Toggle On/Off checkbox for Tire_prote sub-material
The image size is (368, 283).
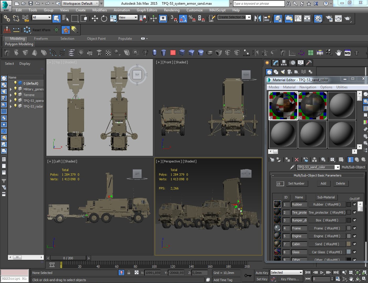[x=354, y=212]
